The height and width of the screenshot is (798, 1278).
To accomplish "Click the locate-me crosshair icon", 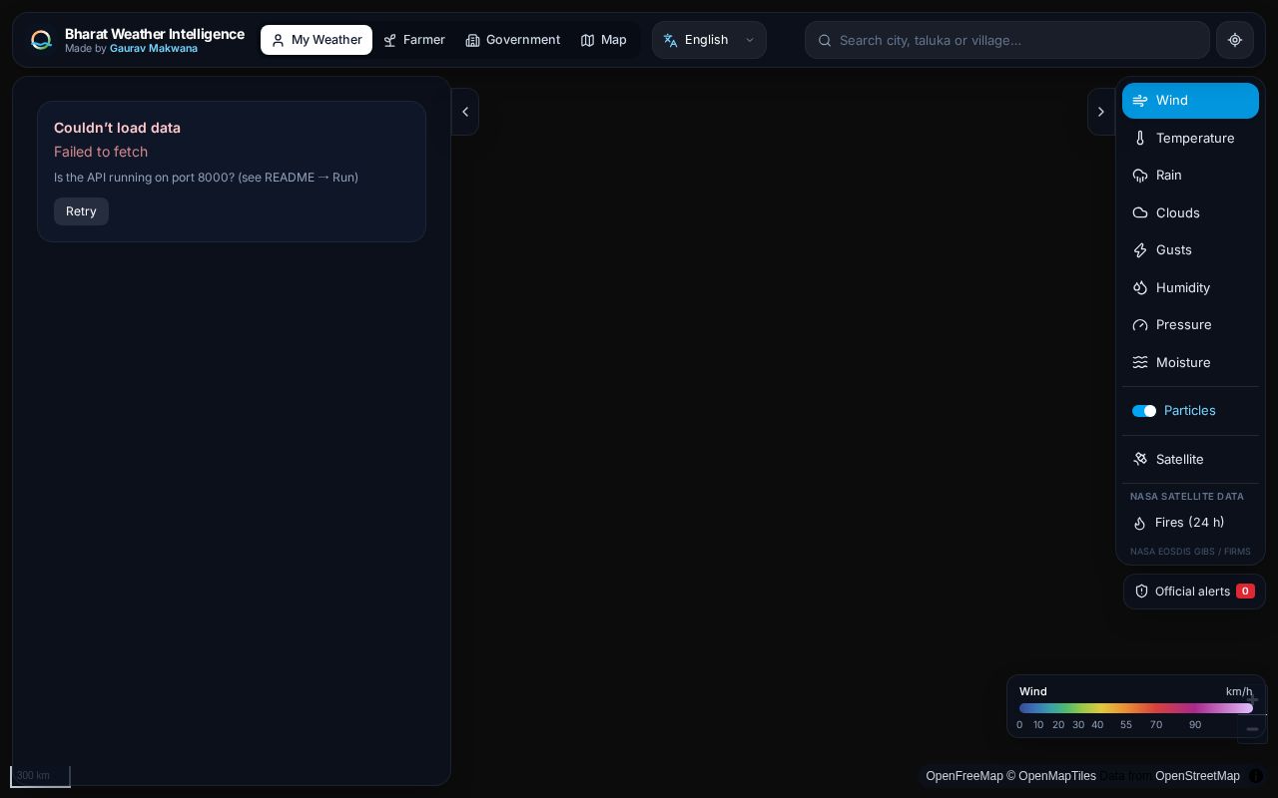I will click(x=1235, y=40).
